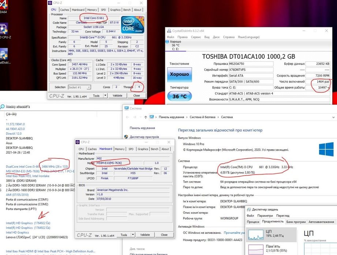Click the CPU-Z Mainboard window title icon
The width and height of the screenshot is (337, 255).
[78, 142]
